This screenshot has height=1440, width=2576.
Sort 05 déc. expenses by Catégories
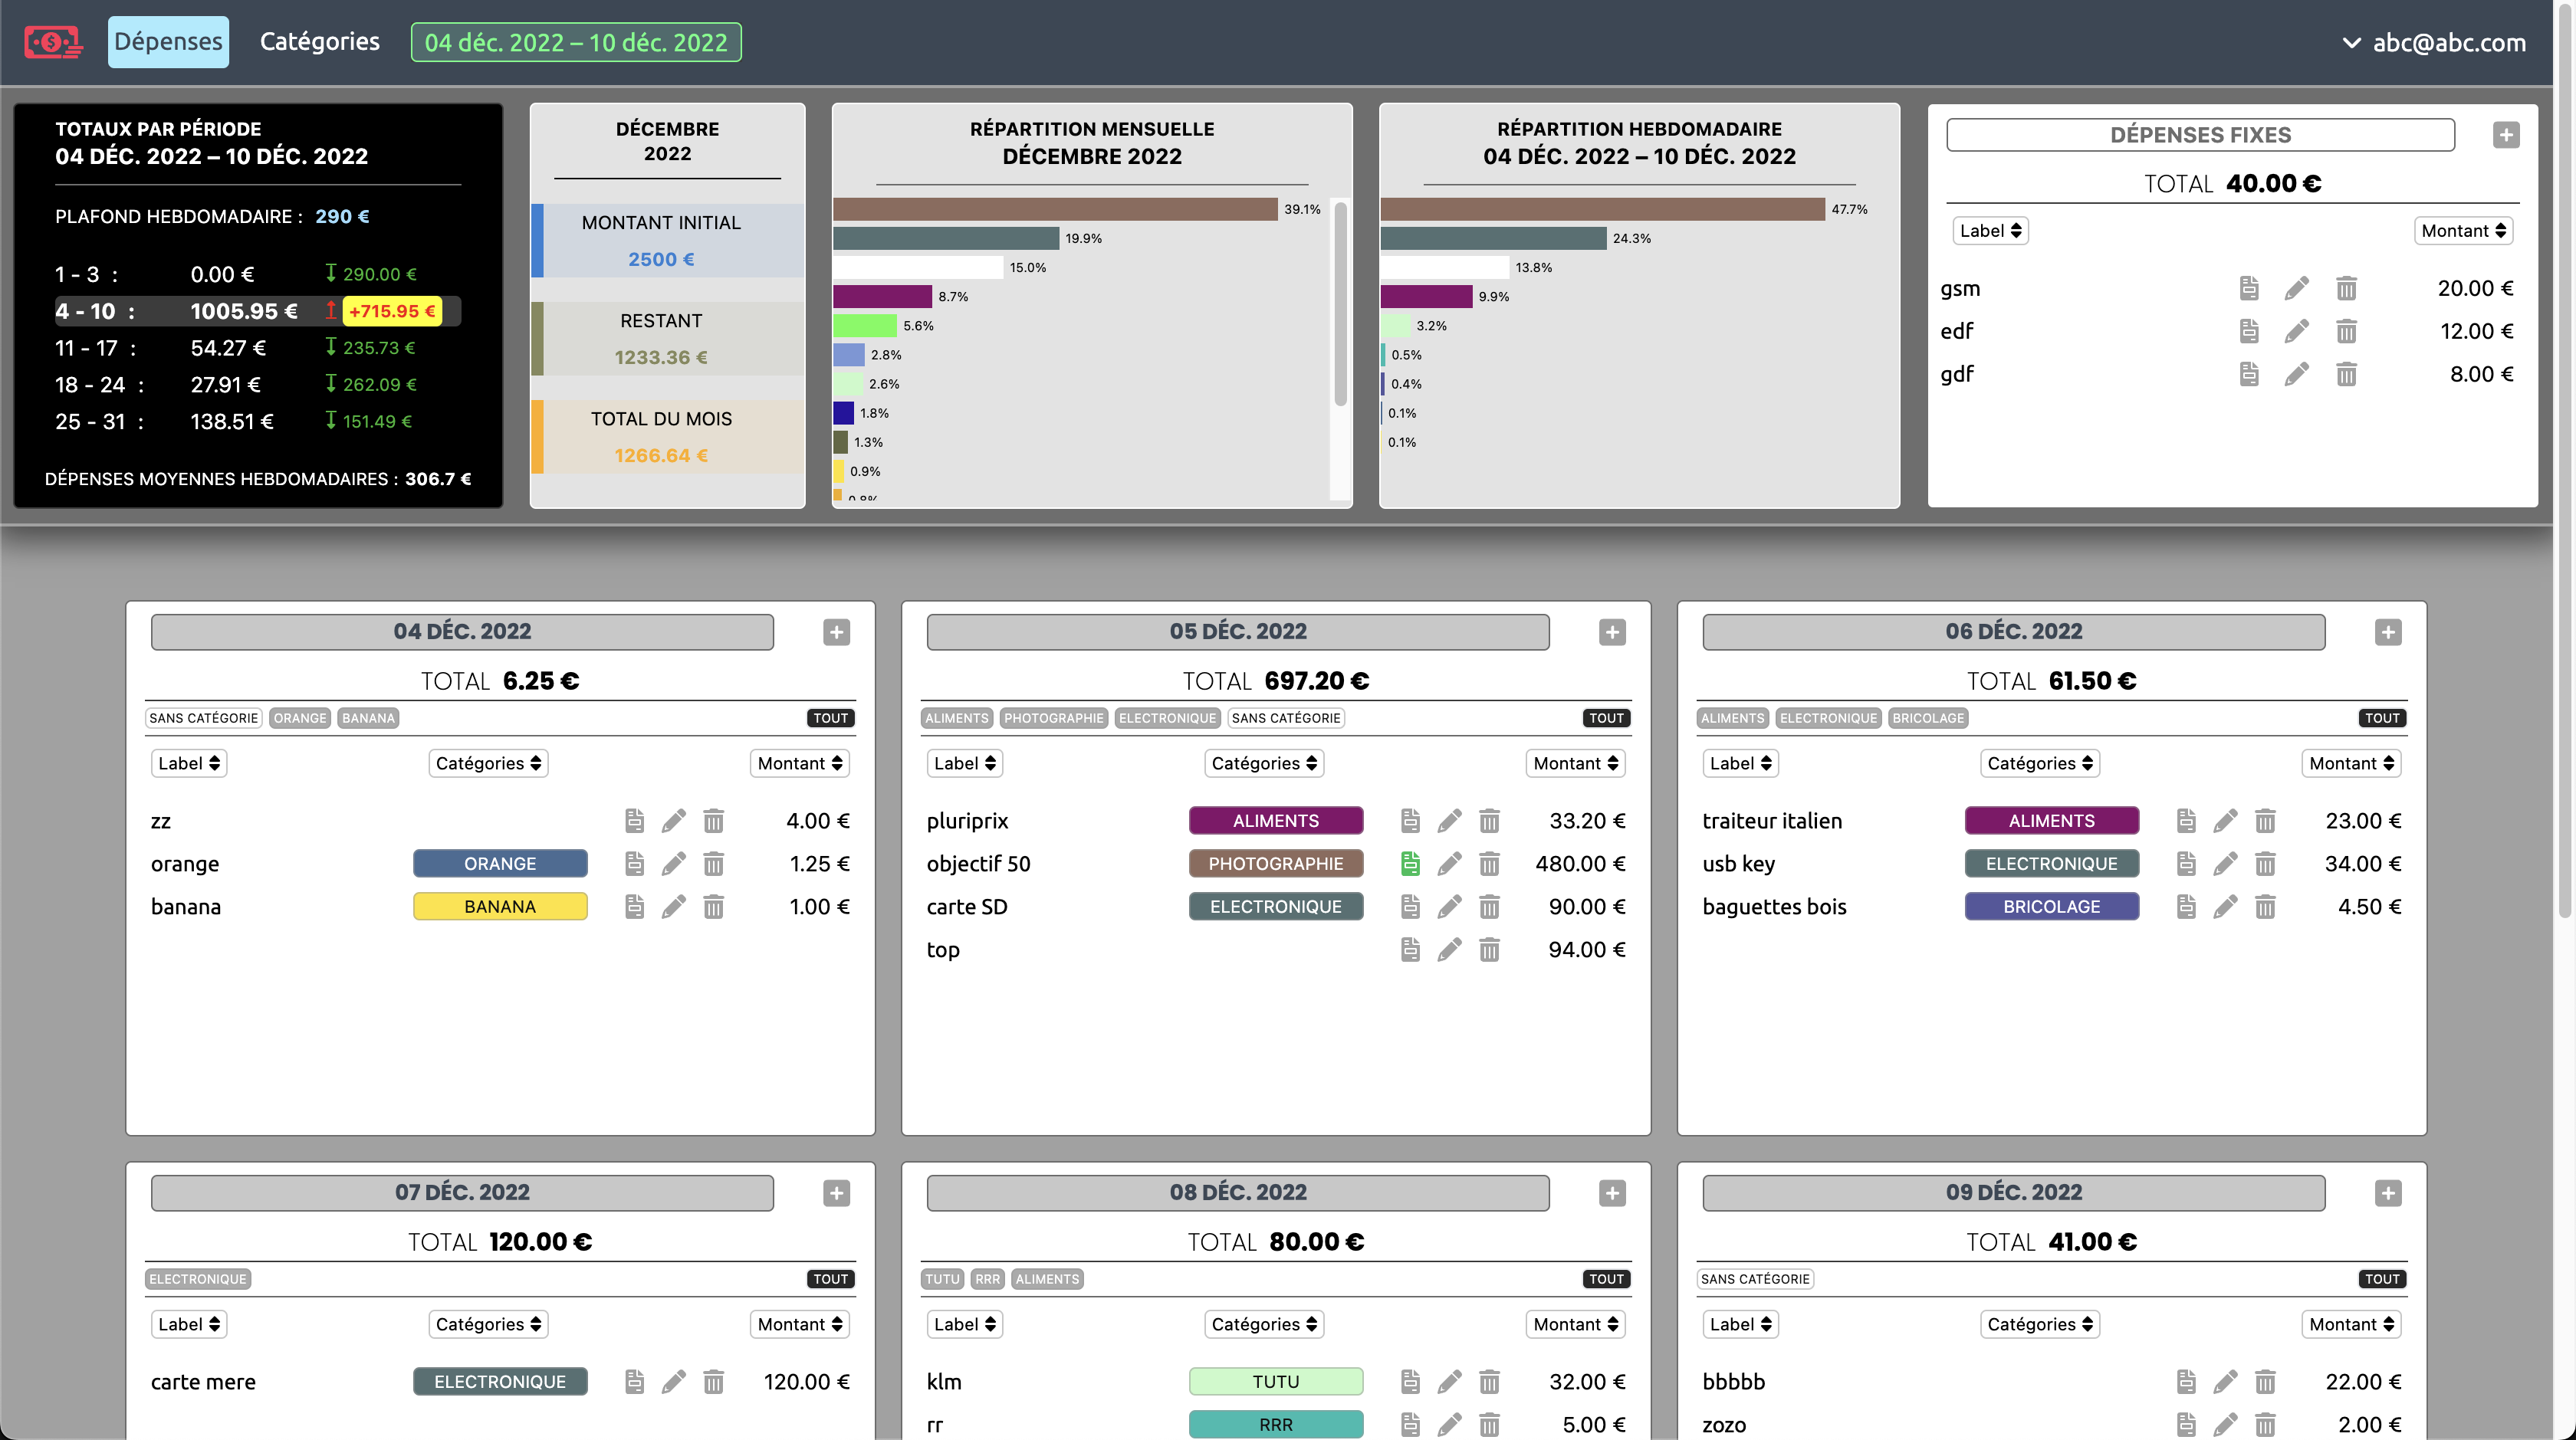pyautogui.click(x=1263, y=763)
